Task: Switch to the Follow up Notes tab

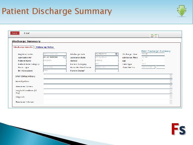Action: [x=45, y=47]
